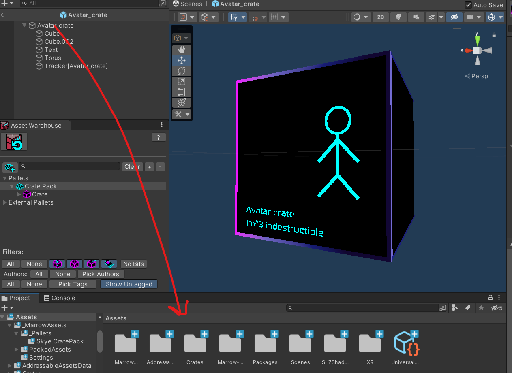Open the Asset Warehouse help button

click(159, 137)
